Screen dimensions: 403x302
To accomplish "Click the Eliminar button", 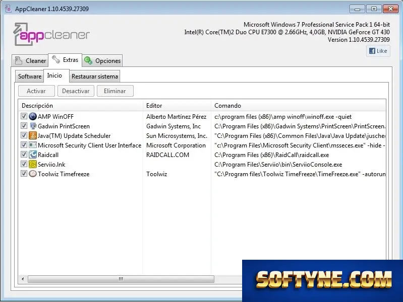I will pyautogui.click(x=115, y=91).
